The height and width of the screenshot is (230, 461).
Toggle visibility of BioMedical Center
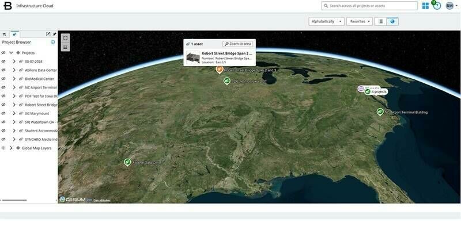pos(3,79)
